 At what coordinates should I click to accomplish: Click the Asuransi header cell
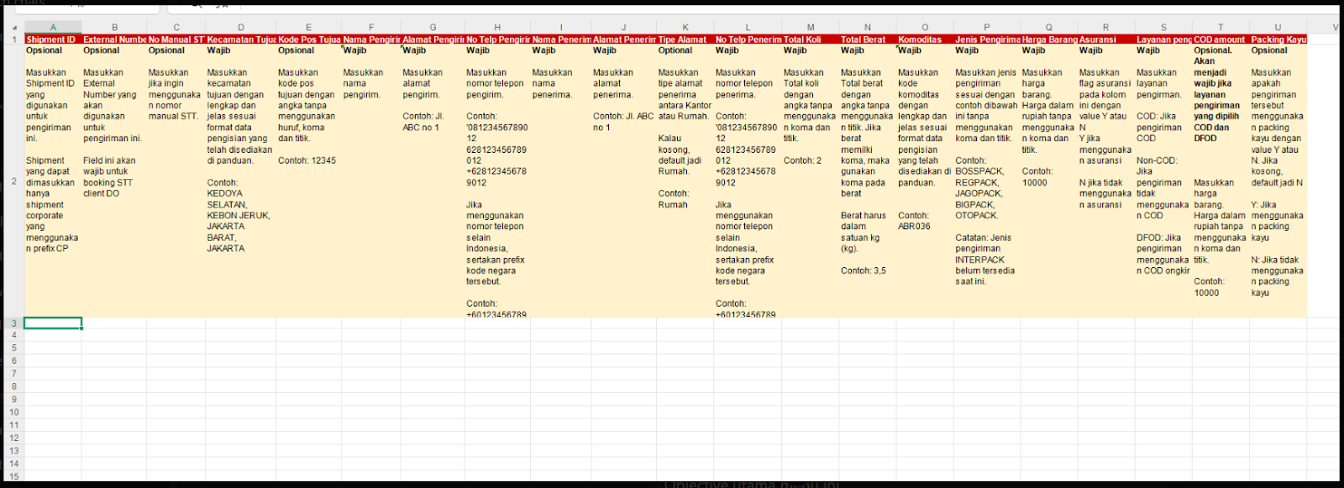coord(1105,39)
